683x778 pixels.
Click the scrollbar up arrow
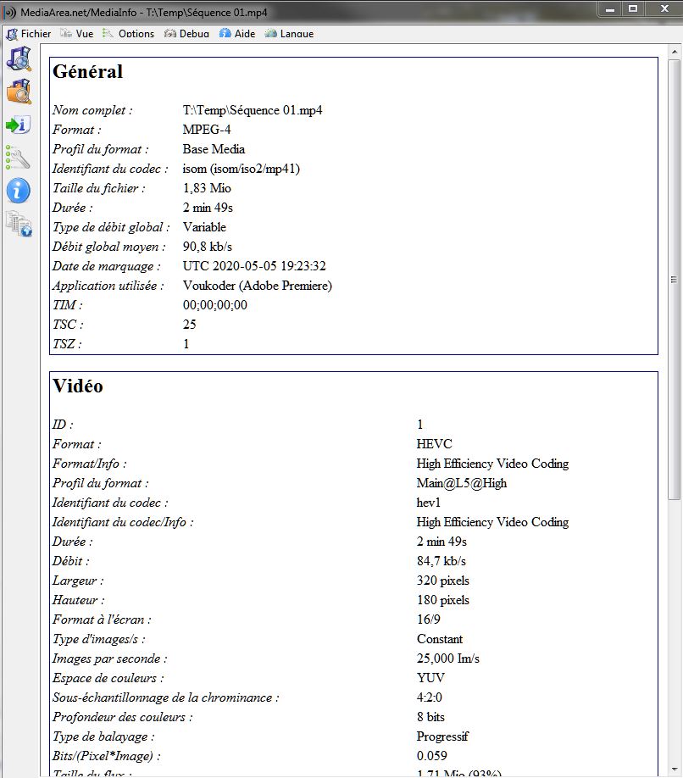674,52
